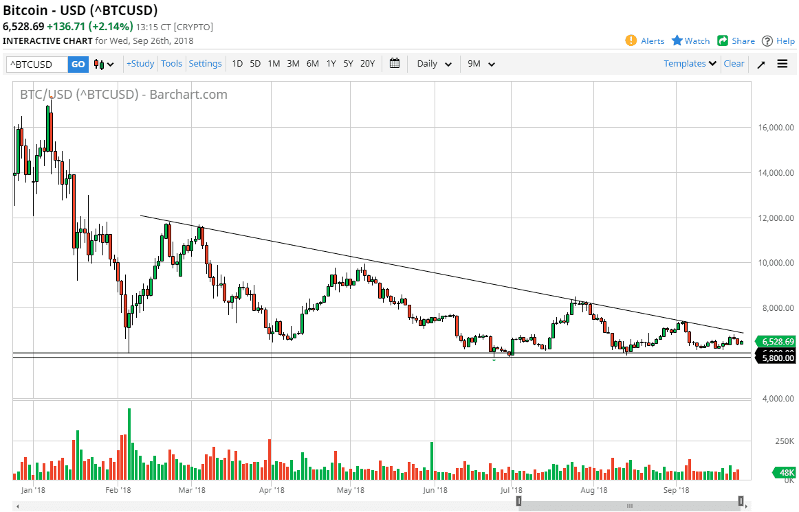Switch chart range to 1Y
This screenshot has height=512, width=799.
coord(331,63)
